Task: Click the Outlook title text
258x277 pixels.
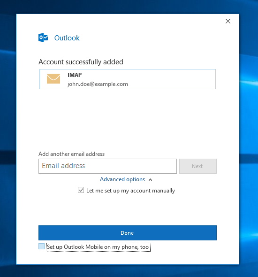Action: pos(67,38)
